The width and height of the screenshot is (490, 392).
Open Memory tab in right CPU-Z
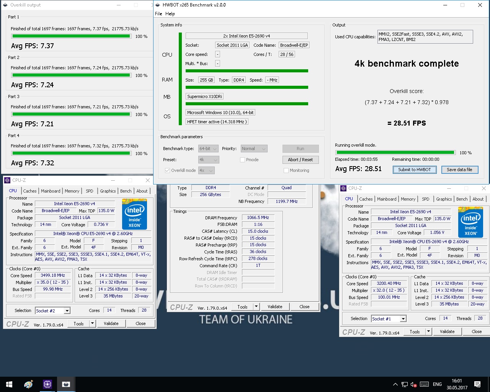pos(408,199)
